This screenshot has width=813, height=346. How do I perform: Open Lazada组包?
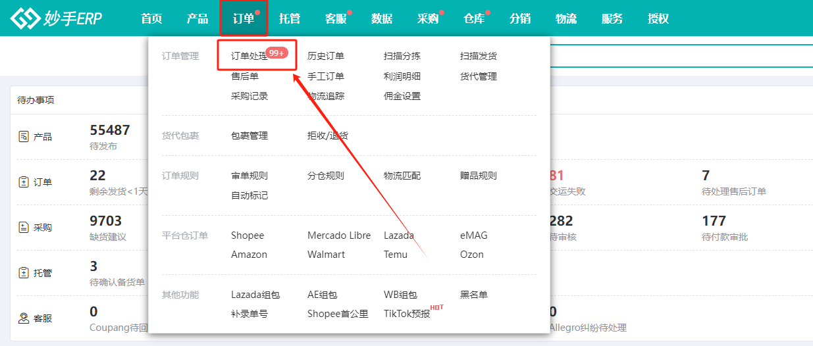coord(255,295)
